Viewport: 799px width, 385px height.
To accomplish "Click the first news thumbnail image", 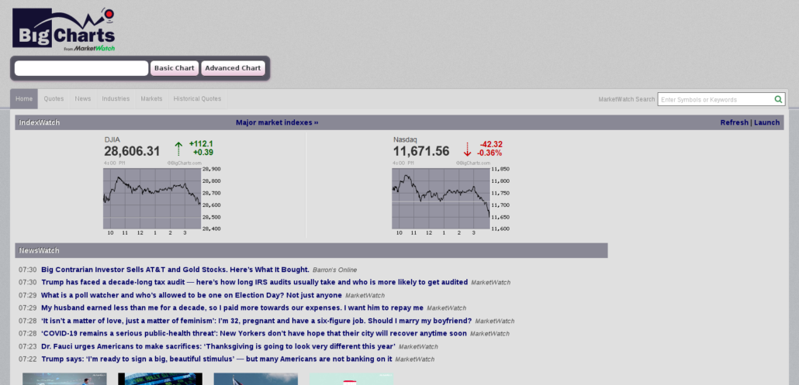I will coord(64,379).
